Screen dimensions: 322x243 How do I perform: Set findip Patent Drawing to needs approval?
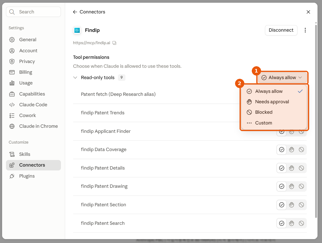coord(292,186)
